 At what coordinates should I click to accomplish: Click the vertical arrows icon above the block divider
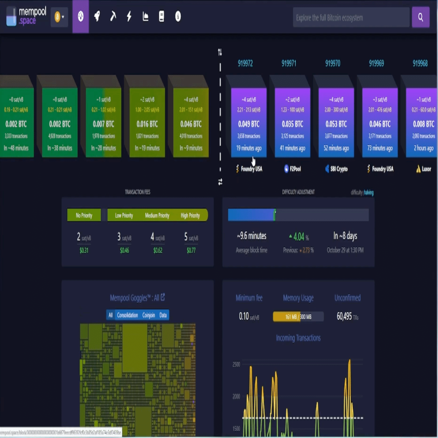tap(220, 52)
